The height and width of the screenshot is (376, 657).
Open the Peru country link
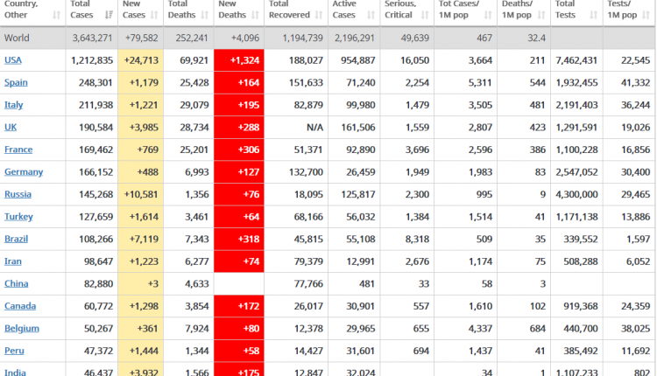[x=14, y=351]
